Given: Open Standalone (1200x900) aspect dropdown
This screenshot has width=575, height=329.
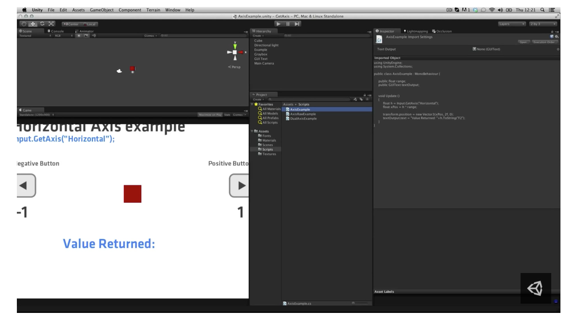Looking at the screenshot, I should tap(36, 115).
